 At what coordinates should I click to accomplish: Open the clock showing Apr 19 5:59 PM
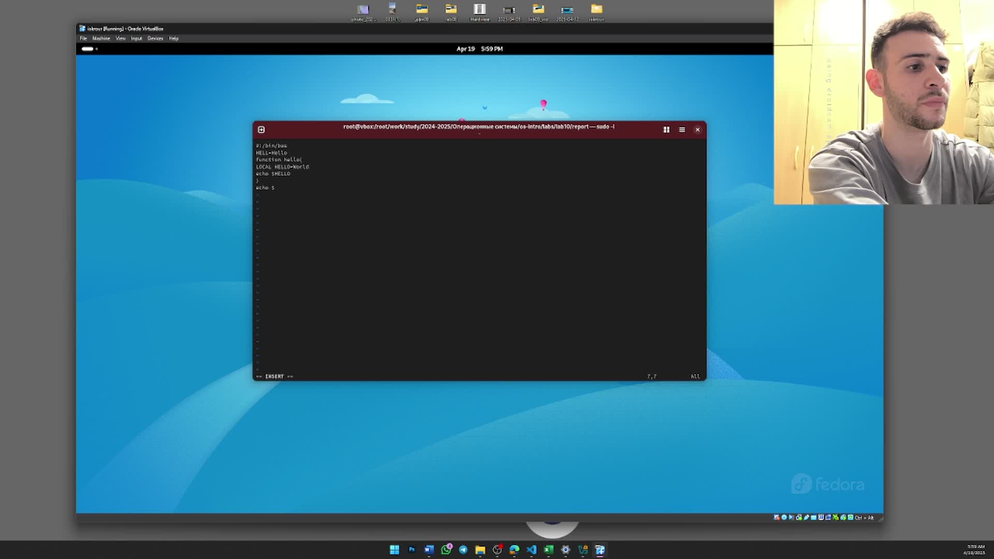[479, 49]
